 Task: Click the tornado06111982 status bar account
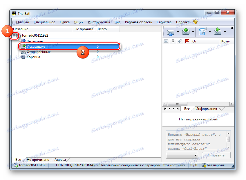click(x=30, y=165)
